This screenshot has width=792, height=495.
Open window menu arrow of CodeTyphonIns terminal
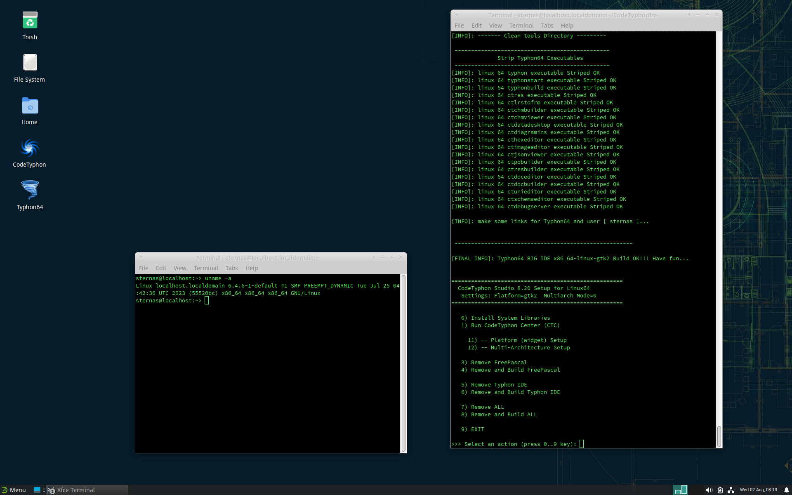457,15
